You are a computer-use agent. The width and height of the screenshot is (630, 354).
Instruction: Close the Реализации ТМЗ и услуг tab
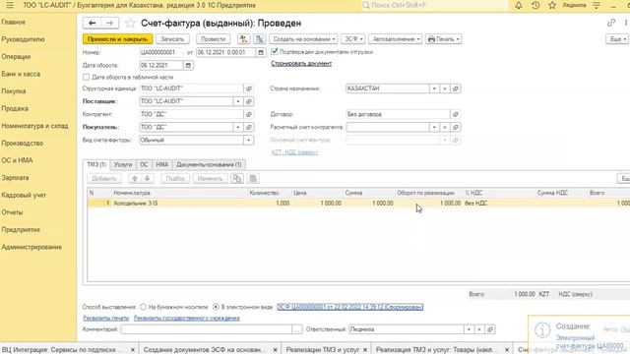click(x=365, y=350)
